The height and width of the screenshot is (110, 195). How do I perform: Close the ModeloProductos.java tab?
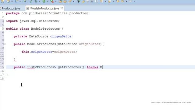62,8
